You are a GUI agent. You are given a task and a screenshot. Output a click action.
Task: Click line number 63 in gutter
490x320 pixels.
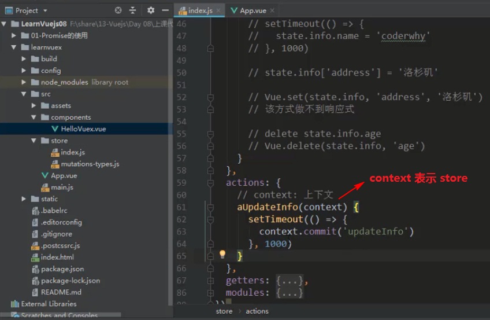[x=181, y=231]
